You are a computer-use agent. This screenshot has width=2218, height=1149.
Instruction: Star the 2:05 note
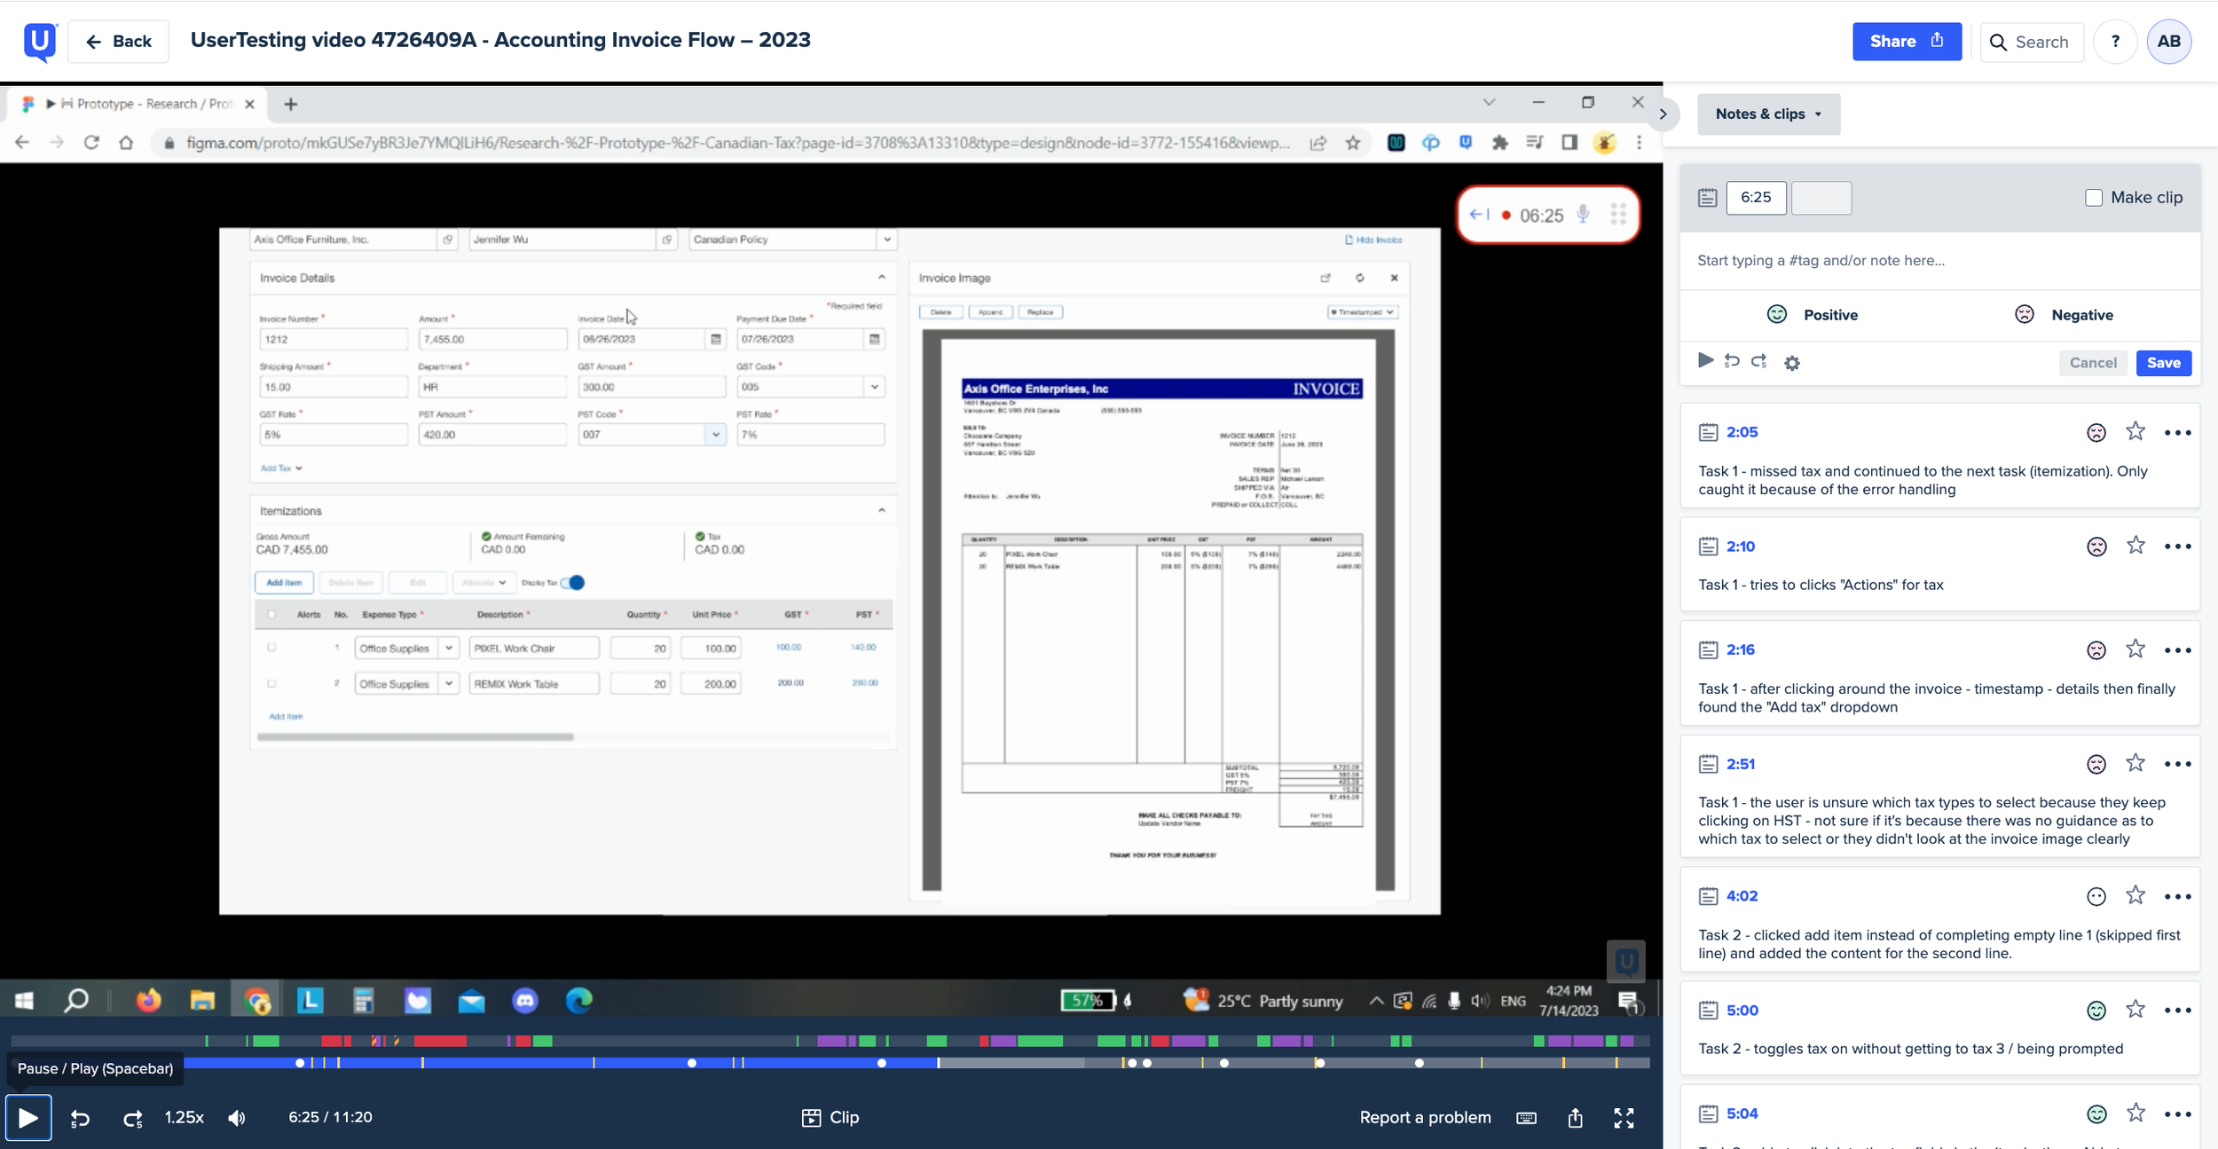click(x=2135, y=431)
